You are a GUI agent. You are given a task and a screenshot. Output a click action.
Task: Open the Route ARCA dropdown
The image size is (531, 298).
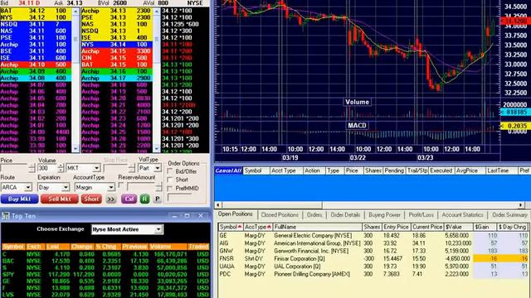(28, 187)
